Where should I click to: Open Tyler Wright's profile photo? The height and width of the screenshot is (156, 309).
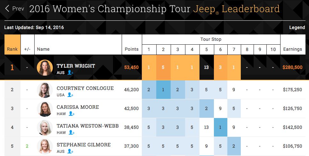45,68
